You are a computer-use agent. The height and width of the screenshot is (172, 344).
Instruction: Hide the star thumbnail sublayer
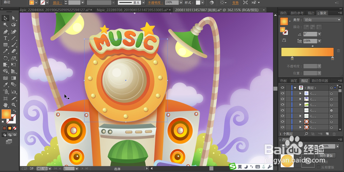pos(282,93)
